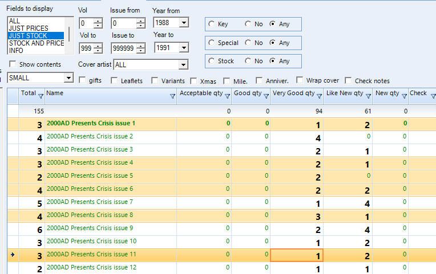The height and width of the screenshot is (274, 436).
Task: Open the SMALL size dropdown
Action: point(68,78)
